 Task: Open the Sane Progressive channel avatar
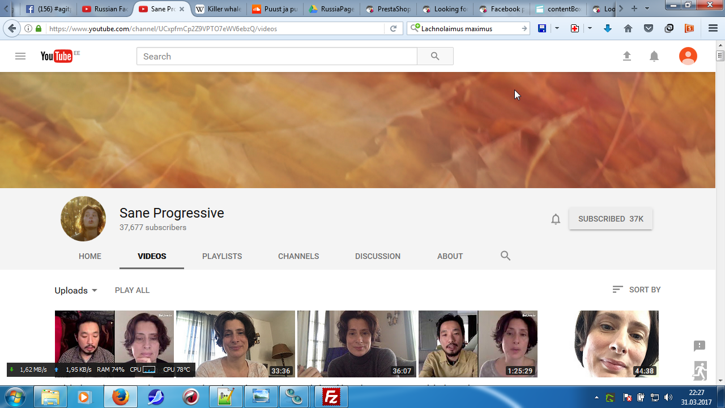[x=83, y=219]
